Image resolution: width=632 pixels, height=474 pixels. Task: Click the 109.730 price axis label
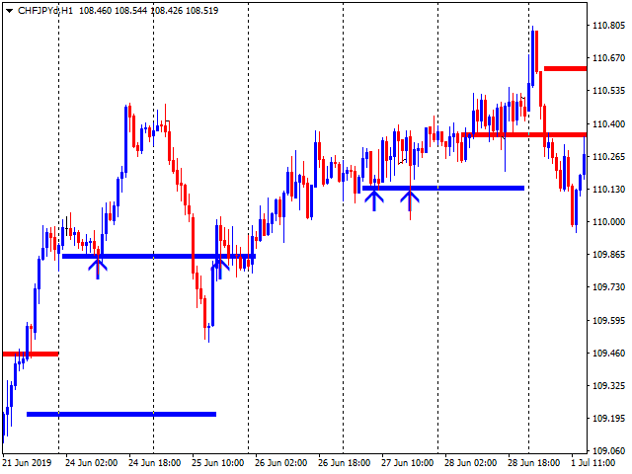click(x=608, y=287)
